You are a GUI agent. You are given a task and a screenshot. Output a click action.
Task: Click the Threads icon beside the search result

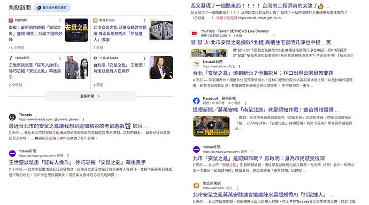pyautogui.click(x=12, y=117)
